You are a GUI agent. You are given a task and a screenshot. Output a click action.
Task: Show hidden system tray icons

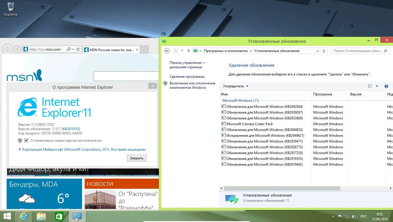pyautogui.click(x=333, y=216)
